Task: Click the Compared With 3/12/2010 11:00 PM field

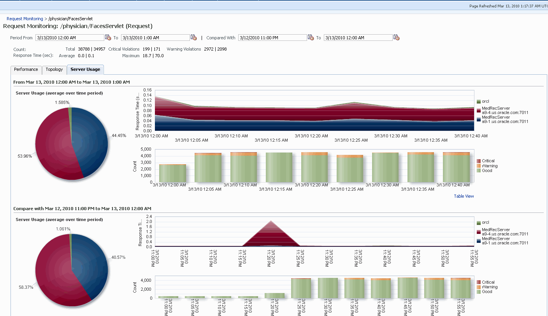Action: 272,38
